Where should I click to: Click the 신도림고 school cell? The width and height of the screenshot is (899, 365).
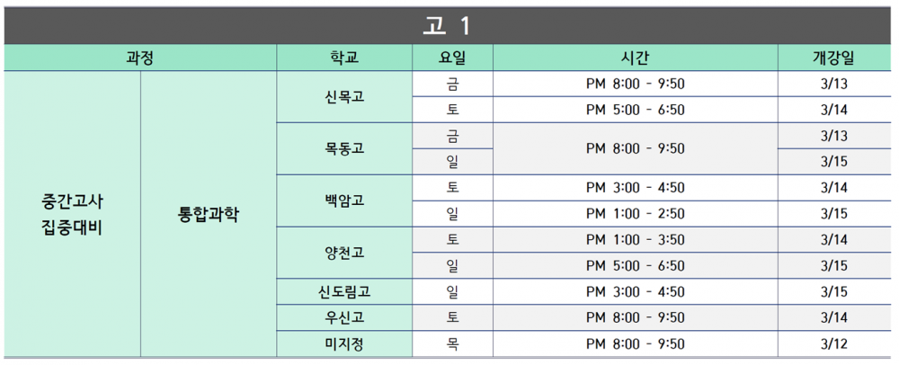[x=344, y=291]
